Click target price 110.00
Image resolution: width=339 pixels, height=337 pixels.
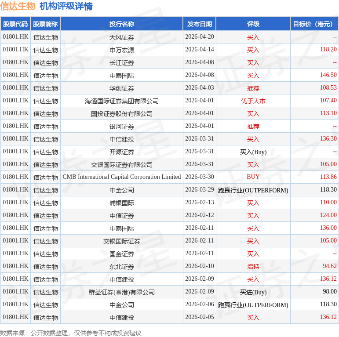click(x=328, y=203)
